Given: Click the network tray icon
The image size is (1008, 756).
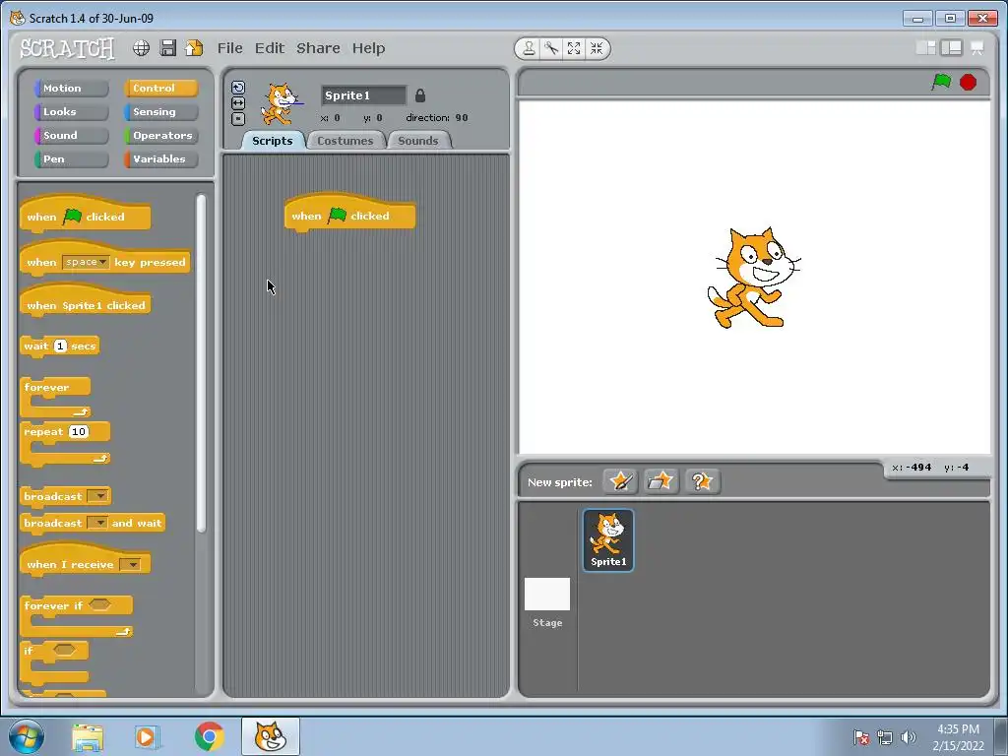Looking at the screenshot, I should [885, 737].
